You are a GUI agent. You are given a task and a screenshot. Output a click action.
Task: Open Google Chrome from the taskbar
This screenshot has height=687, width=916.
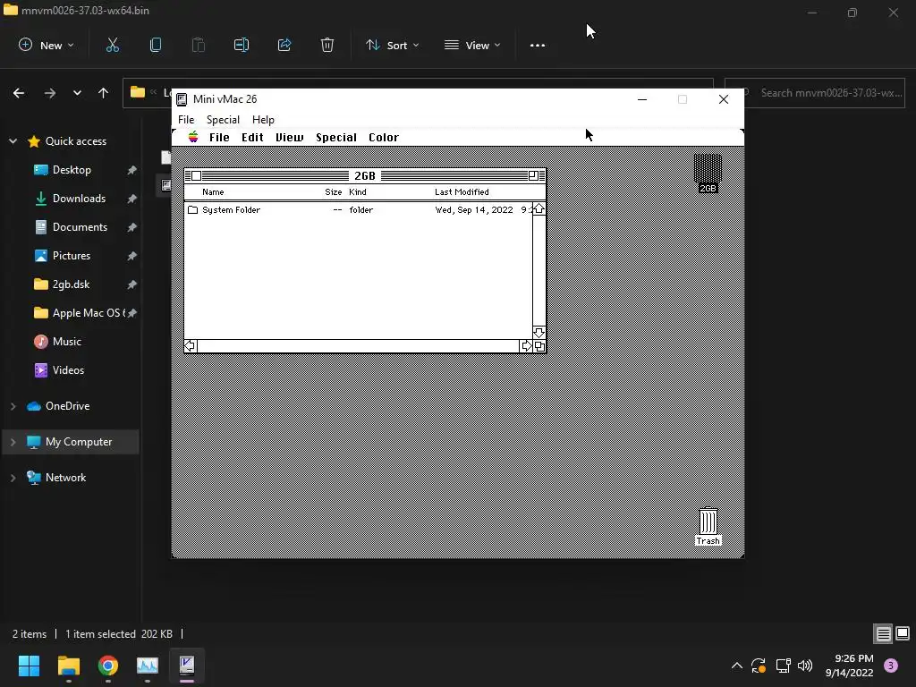click(x=108, y=666)
